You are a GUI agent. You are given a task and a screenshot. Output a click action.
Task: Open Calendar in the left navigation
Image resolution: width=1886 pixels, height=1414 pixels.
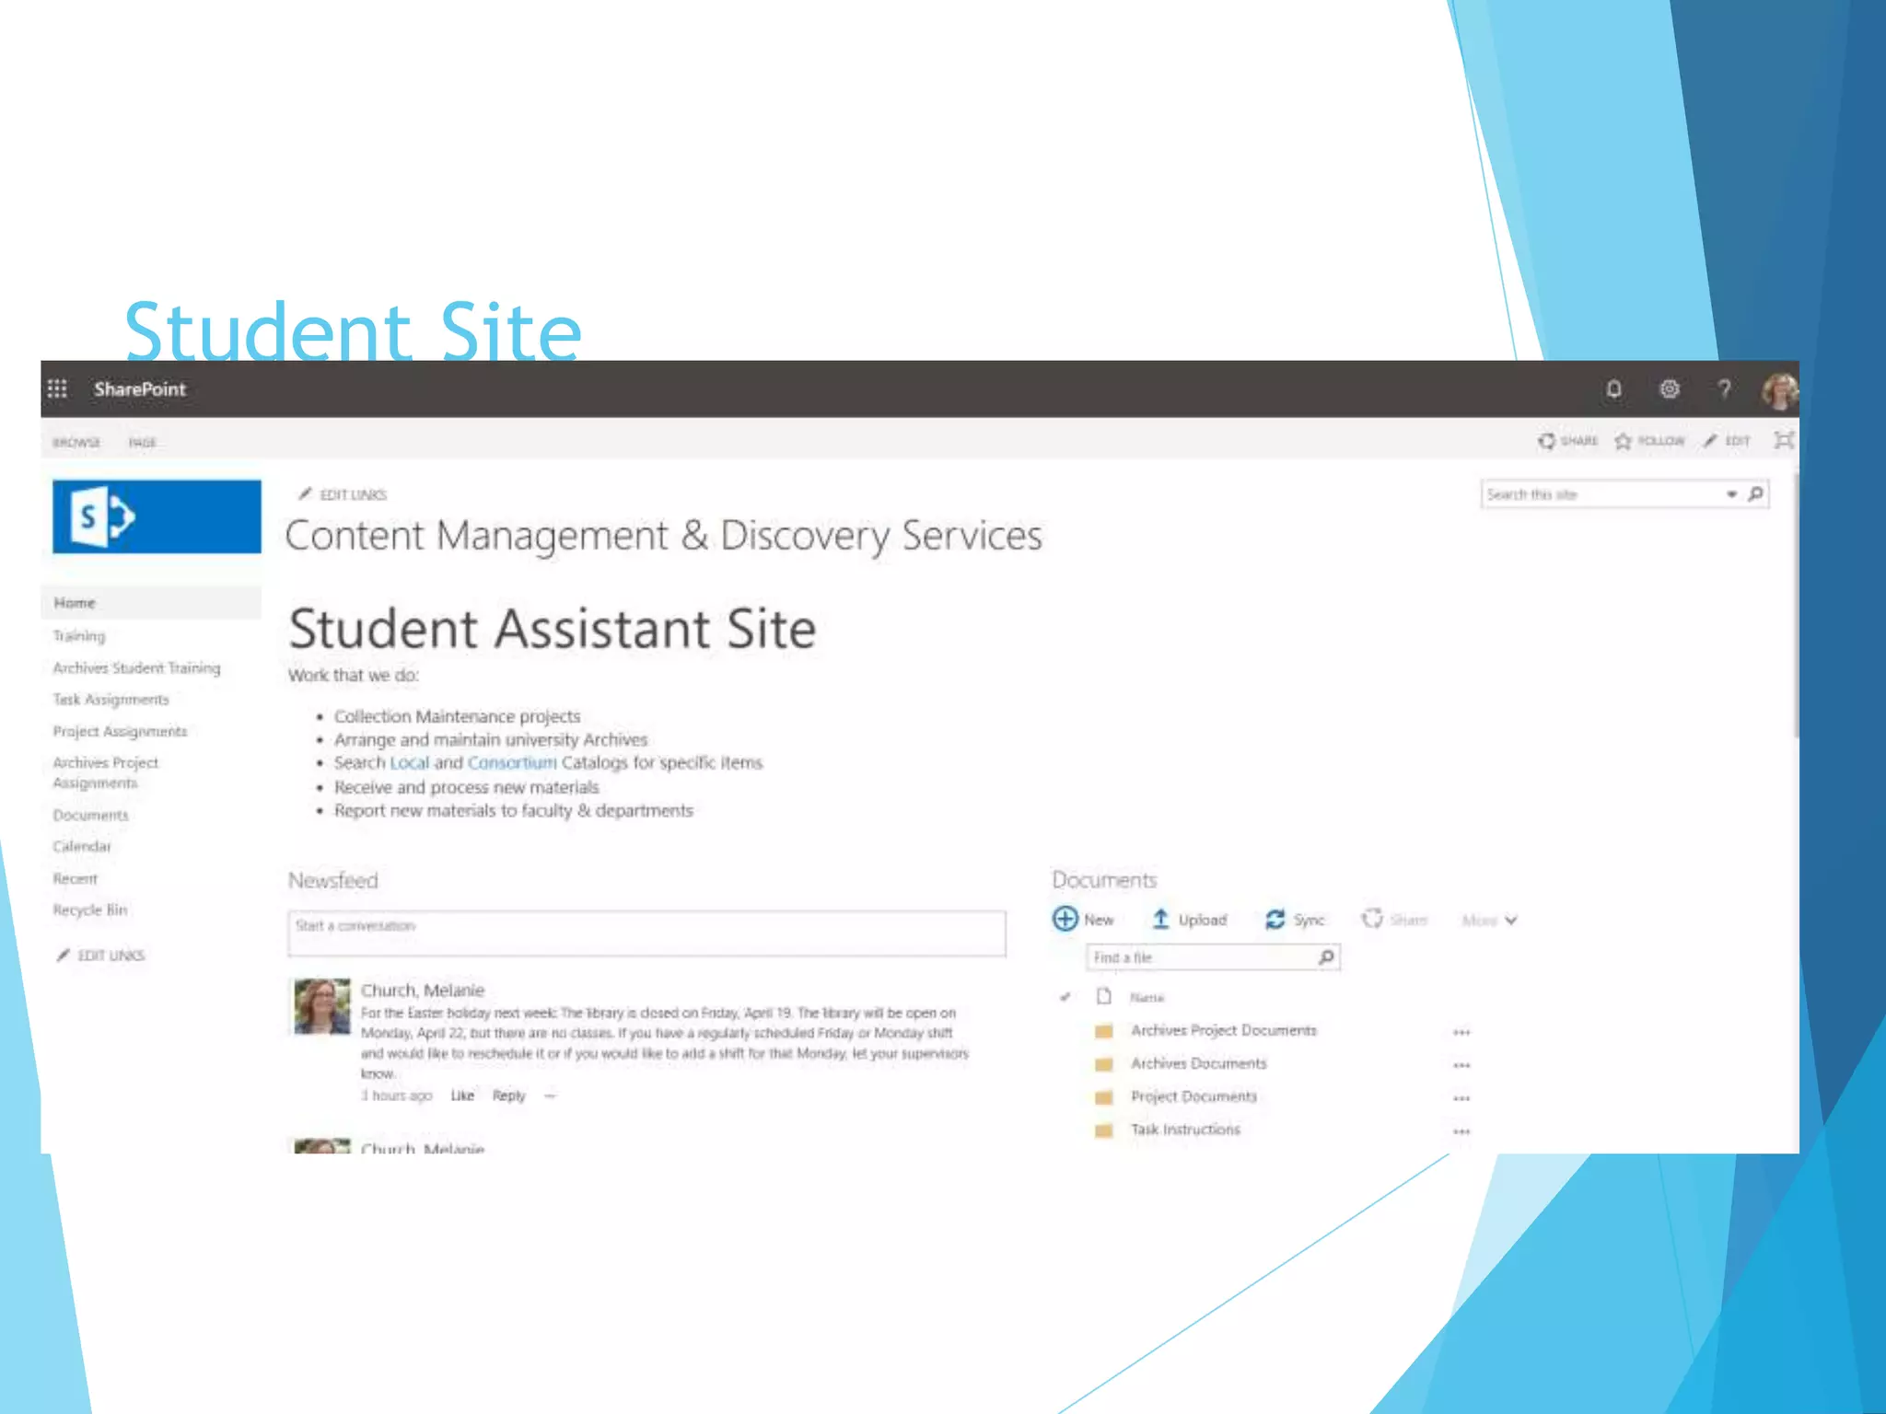click(82, 847)
